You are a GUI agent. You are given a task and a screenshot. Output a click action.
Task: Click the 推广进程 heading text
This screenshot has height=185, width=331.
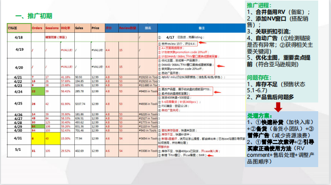259,5
